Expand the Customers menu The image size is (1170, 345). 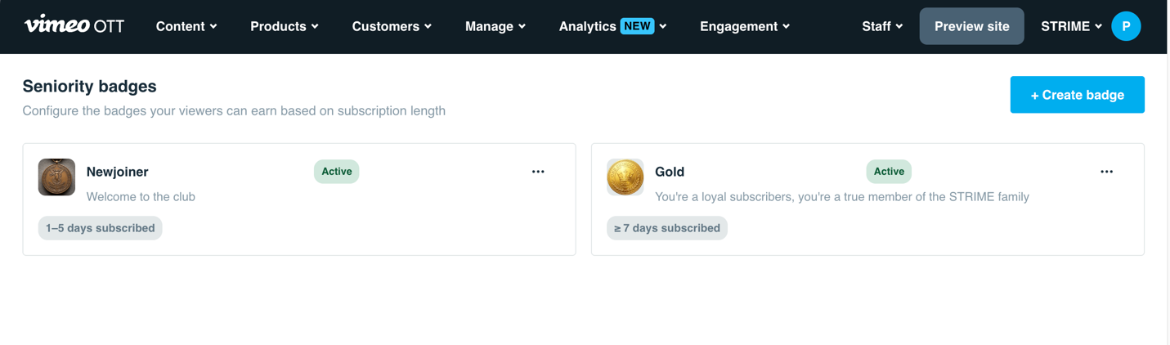pos(392,26)
